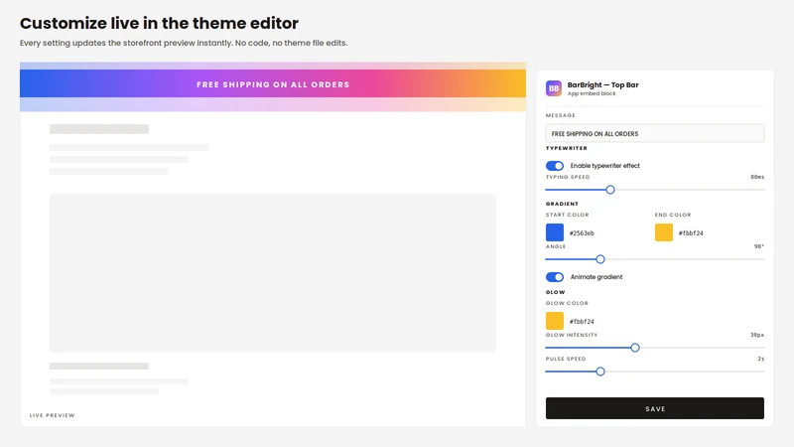Click the 2s pulse speed value
Image resolution: width=794 pixels, height=447 pixels.
760,359
